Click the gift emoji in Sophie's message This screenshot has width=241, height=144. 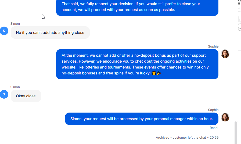tap(154, 73)
